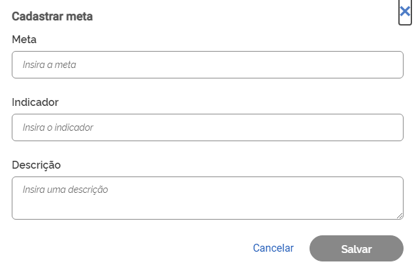Click the 'Cadastrar meta' dialog title
The image size is (414, 268).
pyautogui.click(x=52, y=16)
